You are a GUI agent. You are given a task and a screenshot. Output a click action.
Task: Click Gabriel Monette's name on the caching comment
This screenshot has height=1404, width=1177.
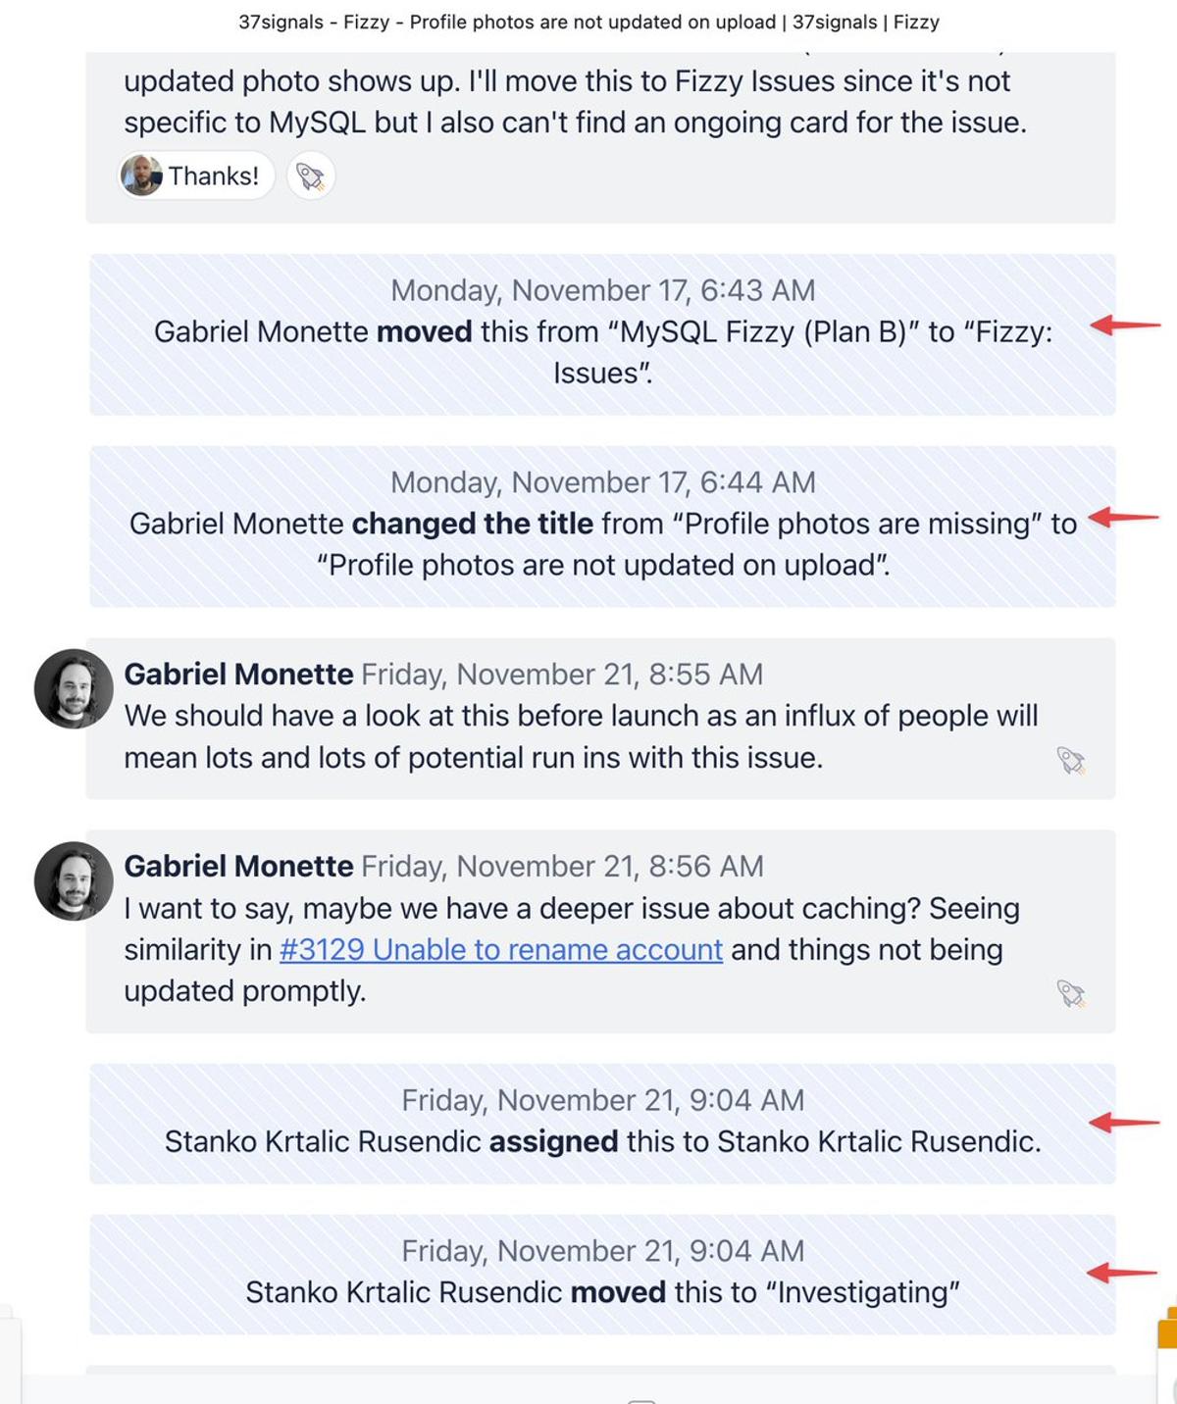[x=238, y=866]
